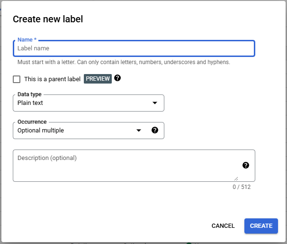Expand the Data type dropdown arrow
This screenshot has height=244, width=287.
click(154, 103)
